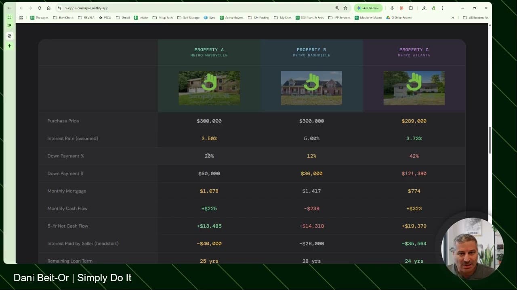
Task: Open the Sync bookmark
Action: (x=209, y=18)
